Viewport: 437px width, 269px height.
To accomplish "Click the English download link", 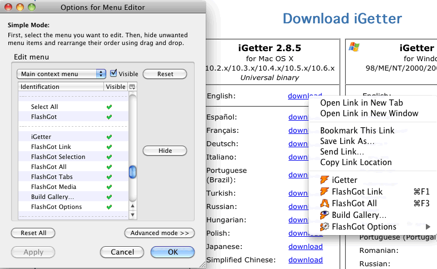I will pyautogui.click(x=305, y=96).
